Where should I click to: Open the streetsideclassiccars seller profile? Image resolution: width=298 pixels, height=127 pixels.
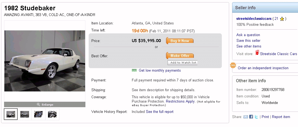[x=254, y=19]
